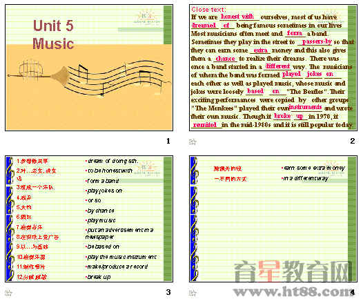Click the sun logo on the title slide
The width and height of the screenshot is (363, 299).
pos(147,17)
